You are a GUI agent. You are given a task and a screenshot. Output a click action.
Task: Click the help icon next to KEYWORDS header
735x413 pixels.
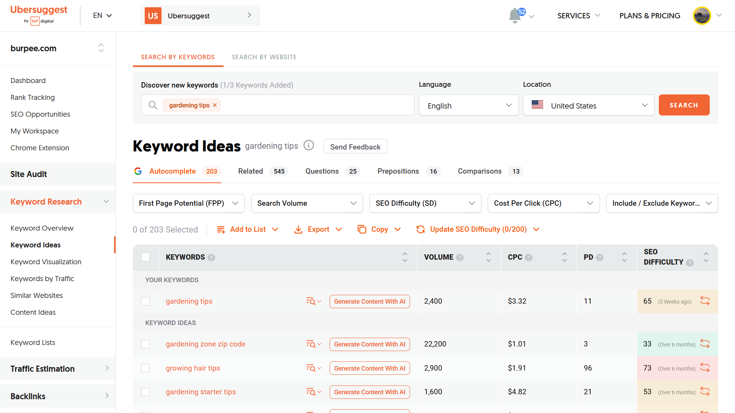(x=211, y=258)
